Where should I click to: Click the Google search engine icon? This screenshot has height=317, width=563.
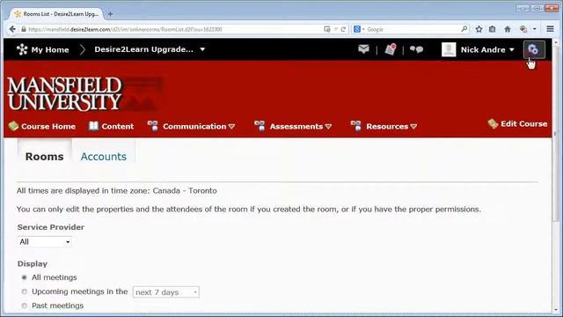[x=357, y=29]
